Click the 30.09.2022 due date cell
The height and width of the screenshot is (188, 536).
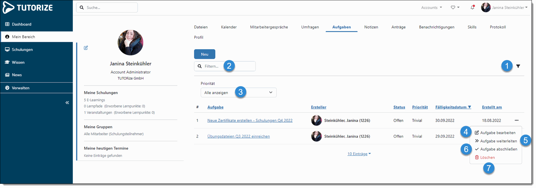(445, 121)
